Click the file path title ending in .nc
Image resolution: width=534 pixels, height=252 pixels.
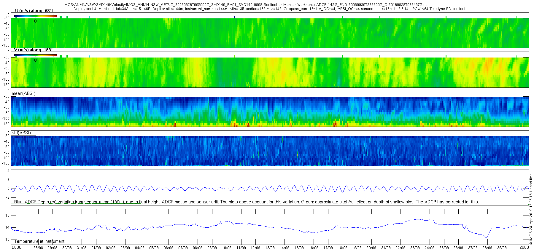click(x=246, y=5)
